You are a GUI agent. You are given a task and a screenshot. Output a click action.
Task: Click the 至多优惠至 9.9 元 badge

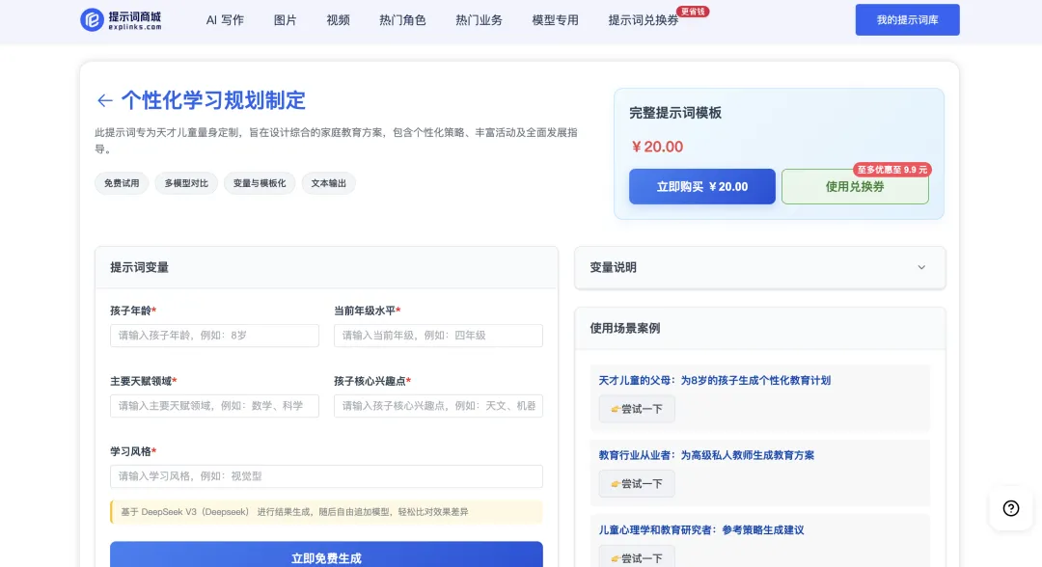coord(891,170)
